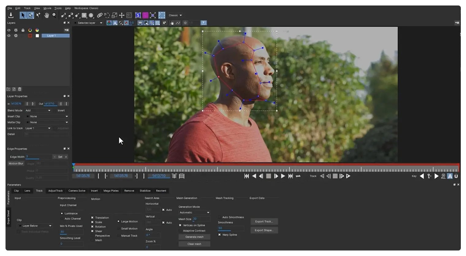The width and height of the screenshot is (466, 256).
Task: Switch to the AdjustTrack tab
Action: coord(55,190)
